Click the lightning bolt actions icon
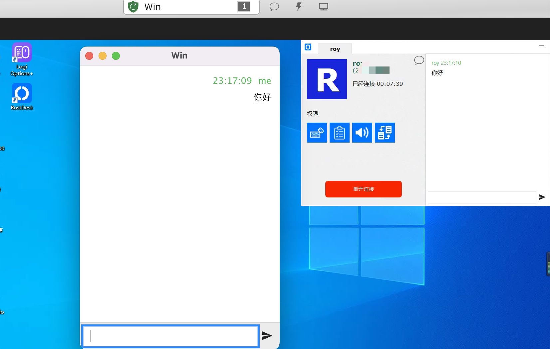This screenshot has width=550, height=349. click(x=299, y=7)
